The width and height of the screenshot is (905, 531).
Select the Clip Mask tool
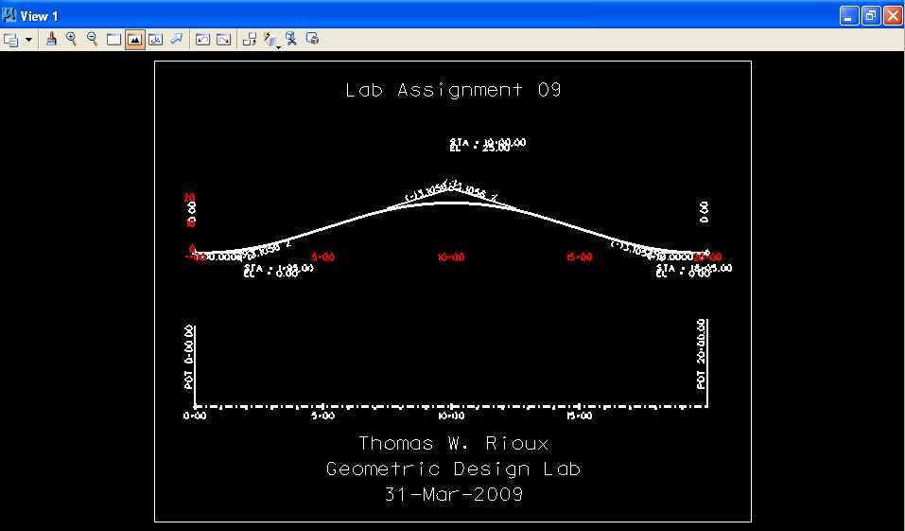pos(312,40)
